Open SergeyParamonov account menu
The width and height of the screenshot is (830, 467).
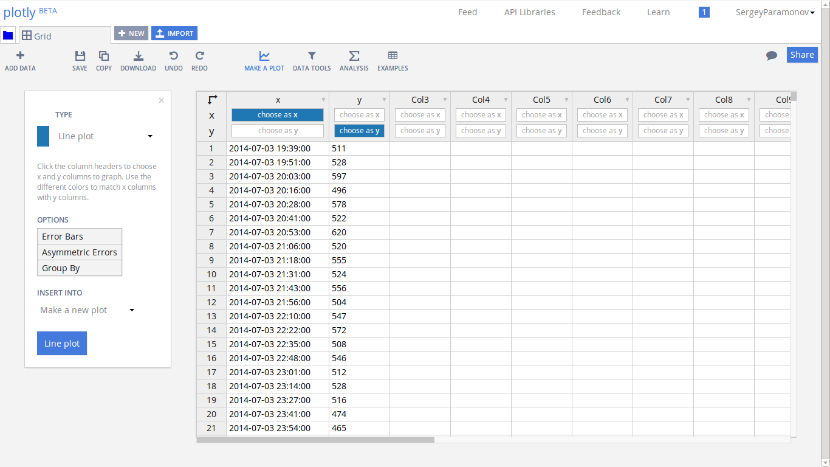[x=775, y=12]
